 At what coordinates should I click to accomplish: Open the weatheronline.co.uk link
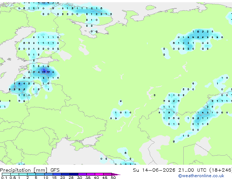201,176
